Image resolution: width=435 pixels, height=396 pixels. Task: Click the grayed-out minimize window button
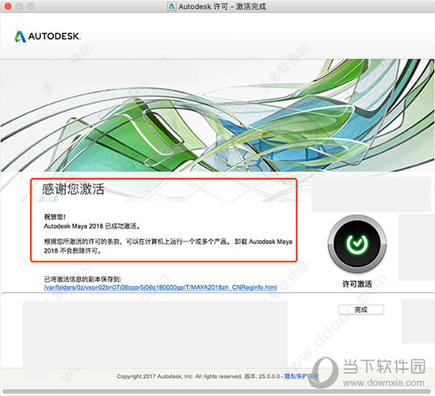[20, 6]
